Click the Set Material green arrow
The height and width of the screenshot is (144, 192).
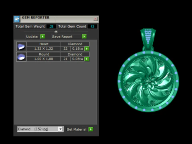[91, 129]
